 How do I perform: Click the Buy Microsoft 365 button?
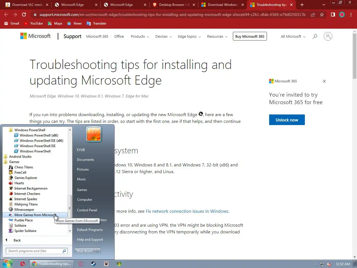[250, 36]
